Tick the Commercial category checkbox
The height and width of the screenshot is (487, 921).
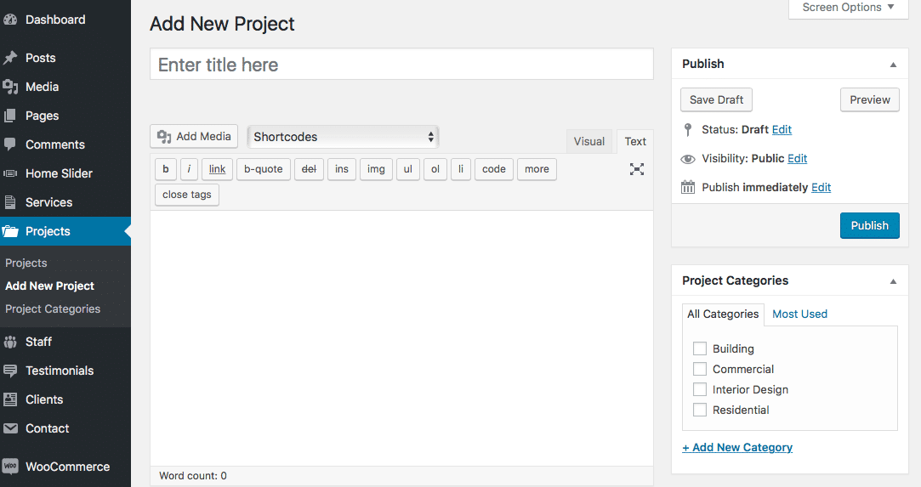[700, 369]
